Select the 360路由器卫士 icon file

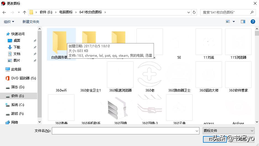pyautogui.click(x=179, y=77)
